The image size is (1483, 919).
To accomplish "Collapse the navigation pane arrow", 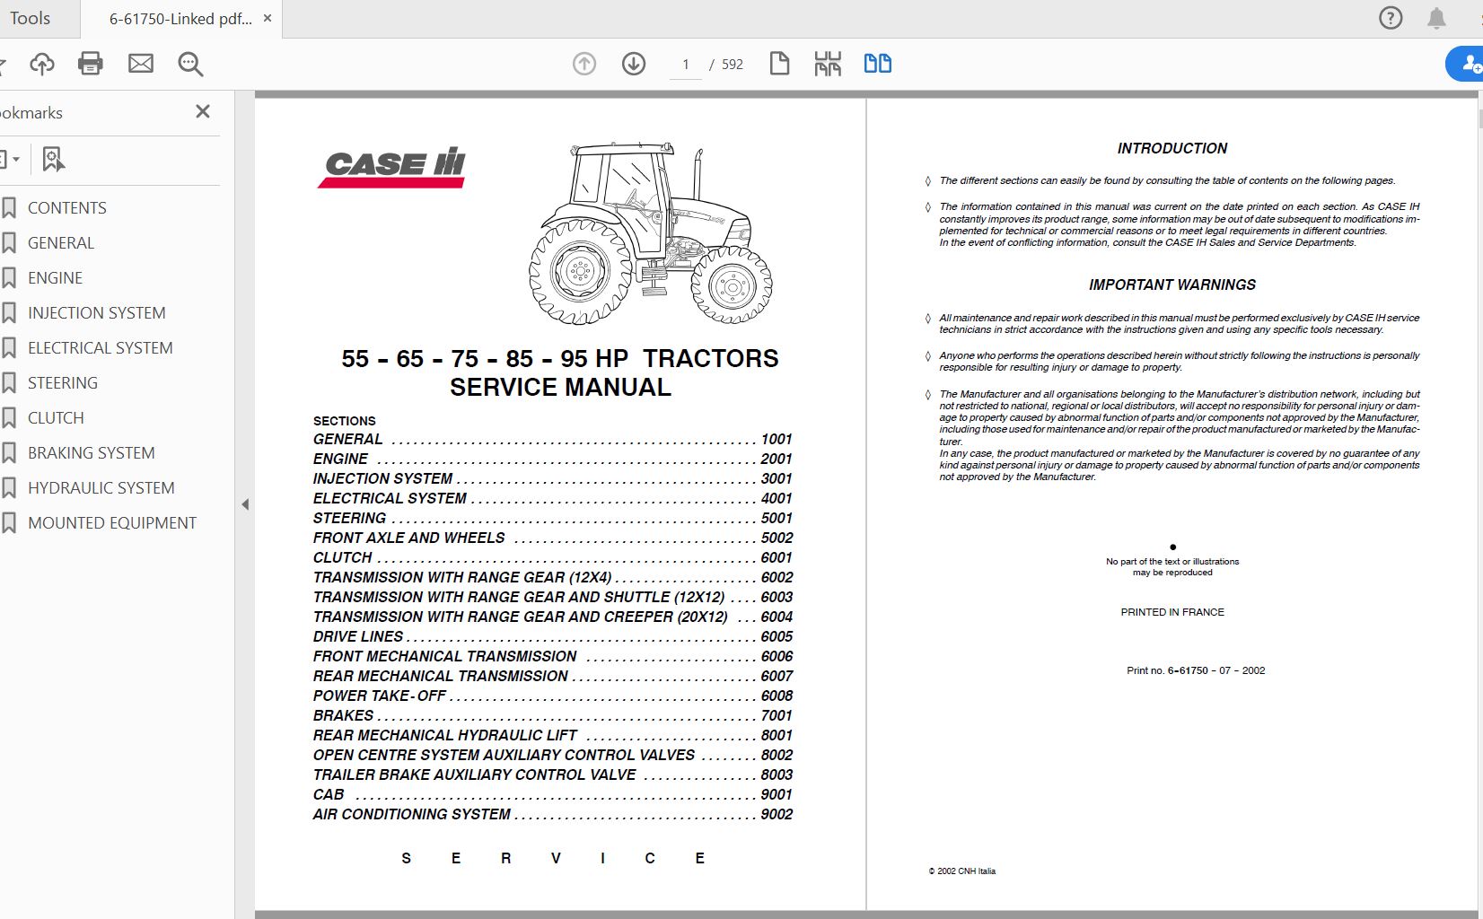I will (245, 504).
